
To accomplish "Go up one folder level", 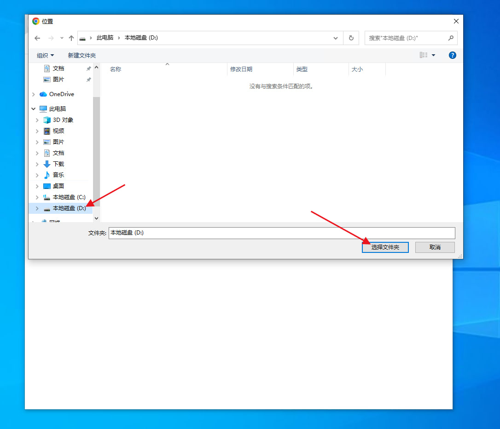I will click(71, 38).
